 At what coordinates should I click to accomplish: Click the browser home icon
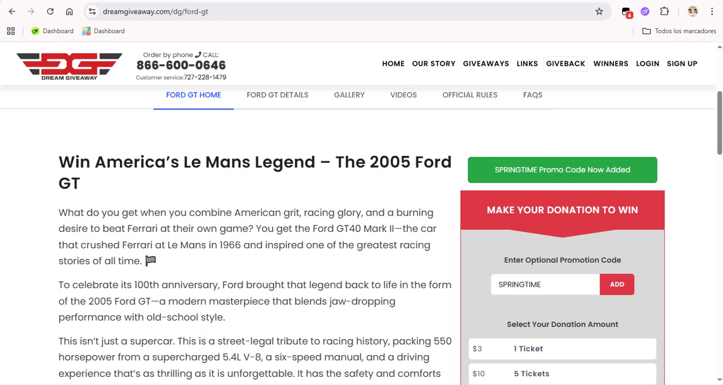69,12
